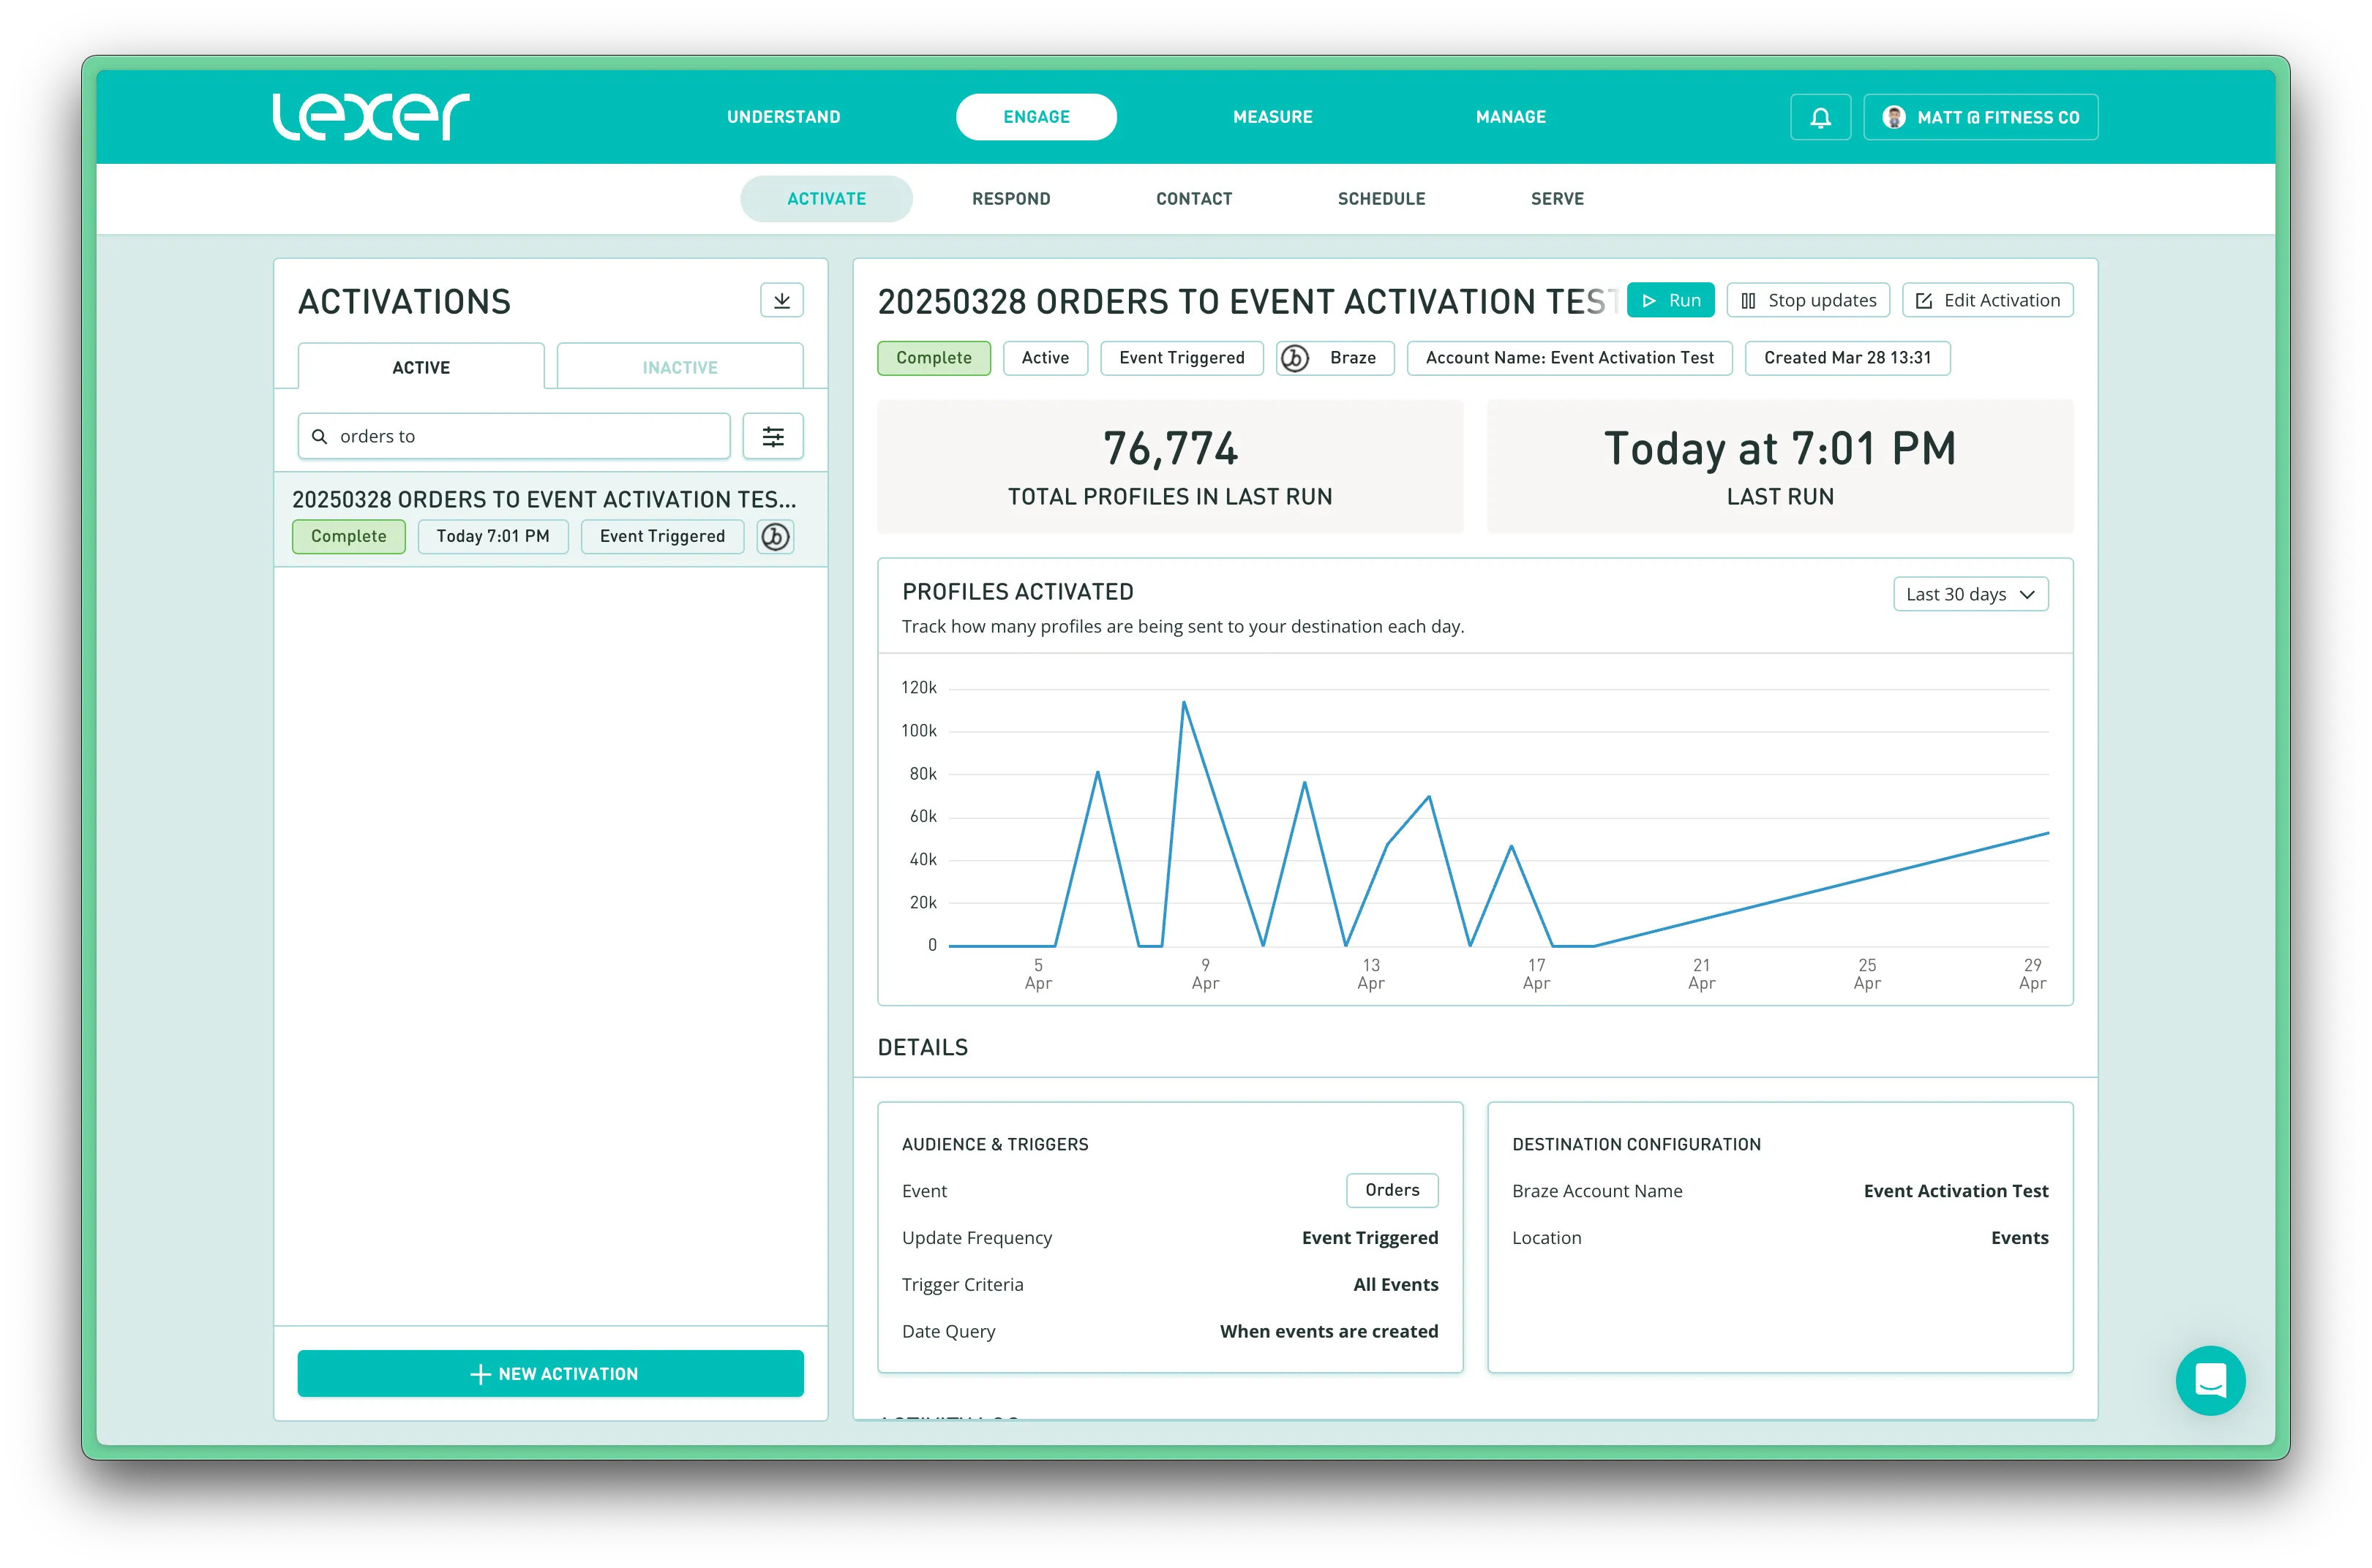Click the search magnifier icon
Viewport: 2372px width, 1568px height.
tap(320, 437)
